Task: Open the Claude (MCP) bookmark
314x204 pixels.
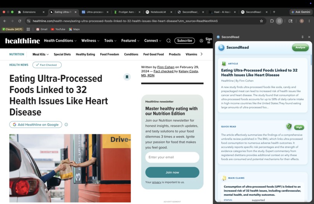Action: [x=12, y=29]
